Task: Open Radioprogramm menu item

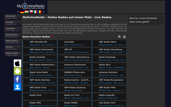Action: click(13, 36)
